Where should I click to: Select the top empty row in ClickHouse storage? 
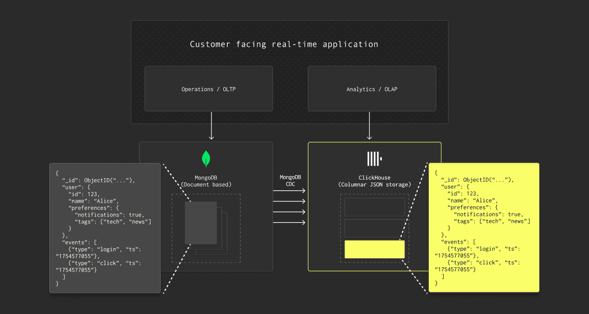coord(374,207)
